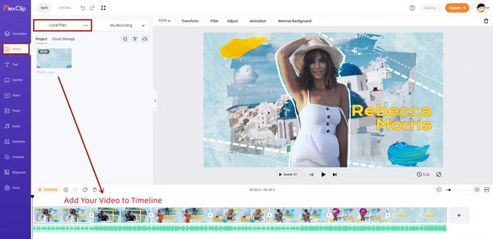The width and height of the screenshot is (493, 239).
Task: Select the last yellow-logo scene in timeline
Action: click(418, 215)
